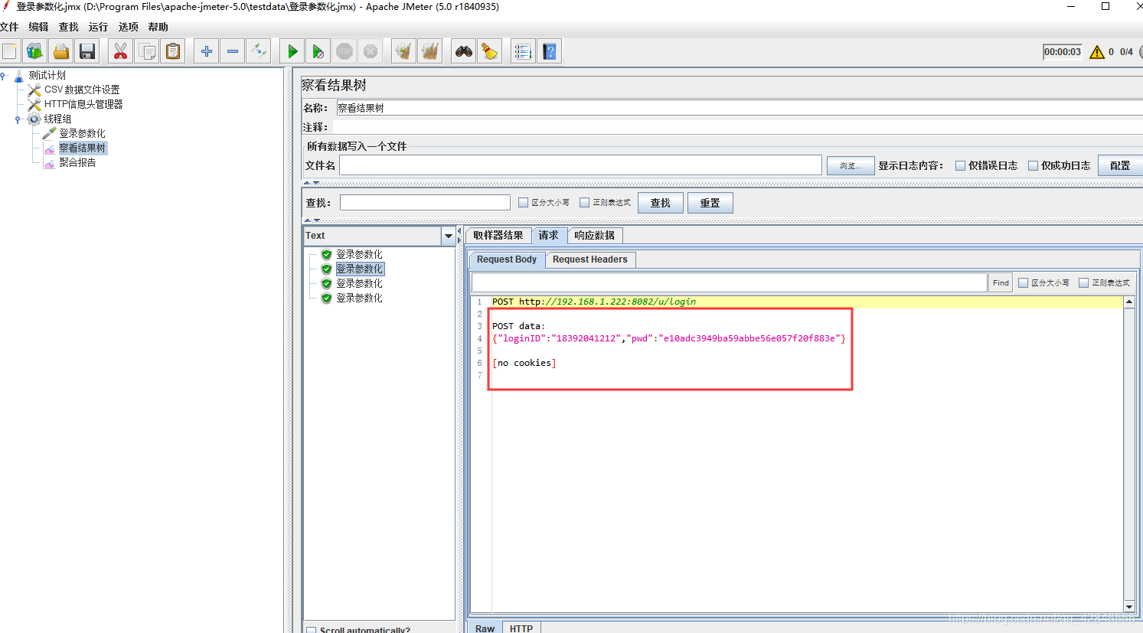Start the test with green play icon
The width and height of the screenshot is (1143, 633).
[292, 51]
